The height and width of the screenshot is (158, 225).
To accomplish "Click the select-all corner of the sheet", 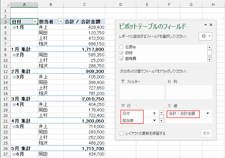I will click(x=5, y=5).
